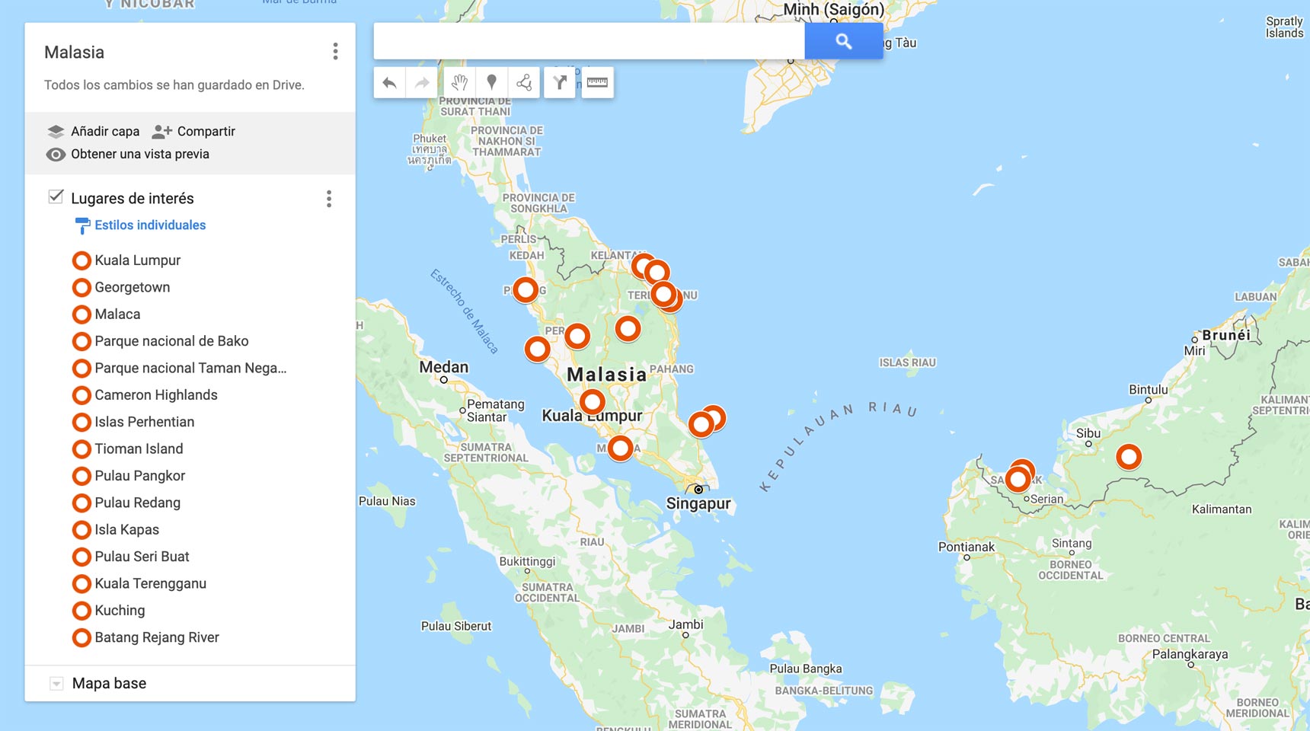Screen dimensions: 1310x731
Task: Select Cameron Highlands in the places list
Action: point(156,395)
